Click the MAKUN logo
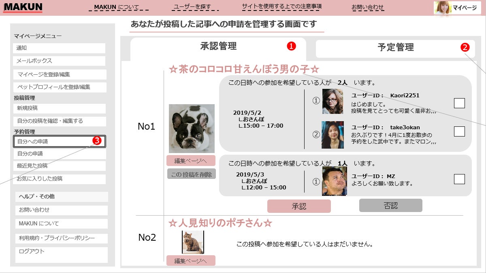The height and width of the screenshot is (273, 486). tap(23, 7)
